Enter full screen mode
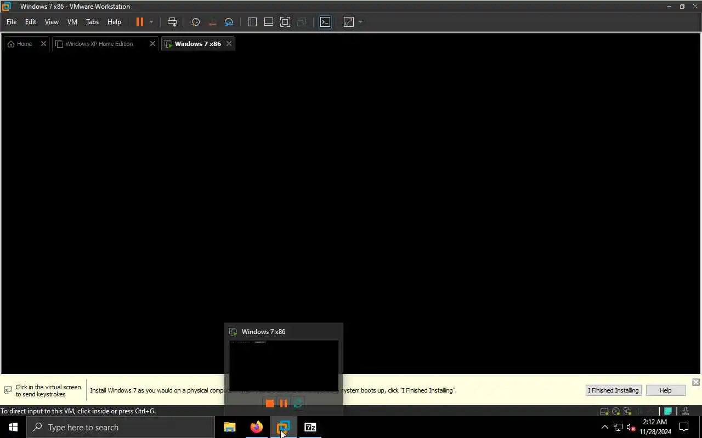The height and width of the screenshot is (438, 702). click(285, 22)
